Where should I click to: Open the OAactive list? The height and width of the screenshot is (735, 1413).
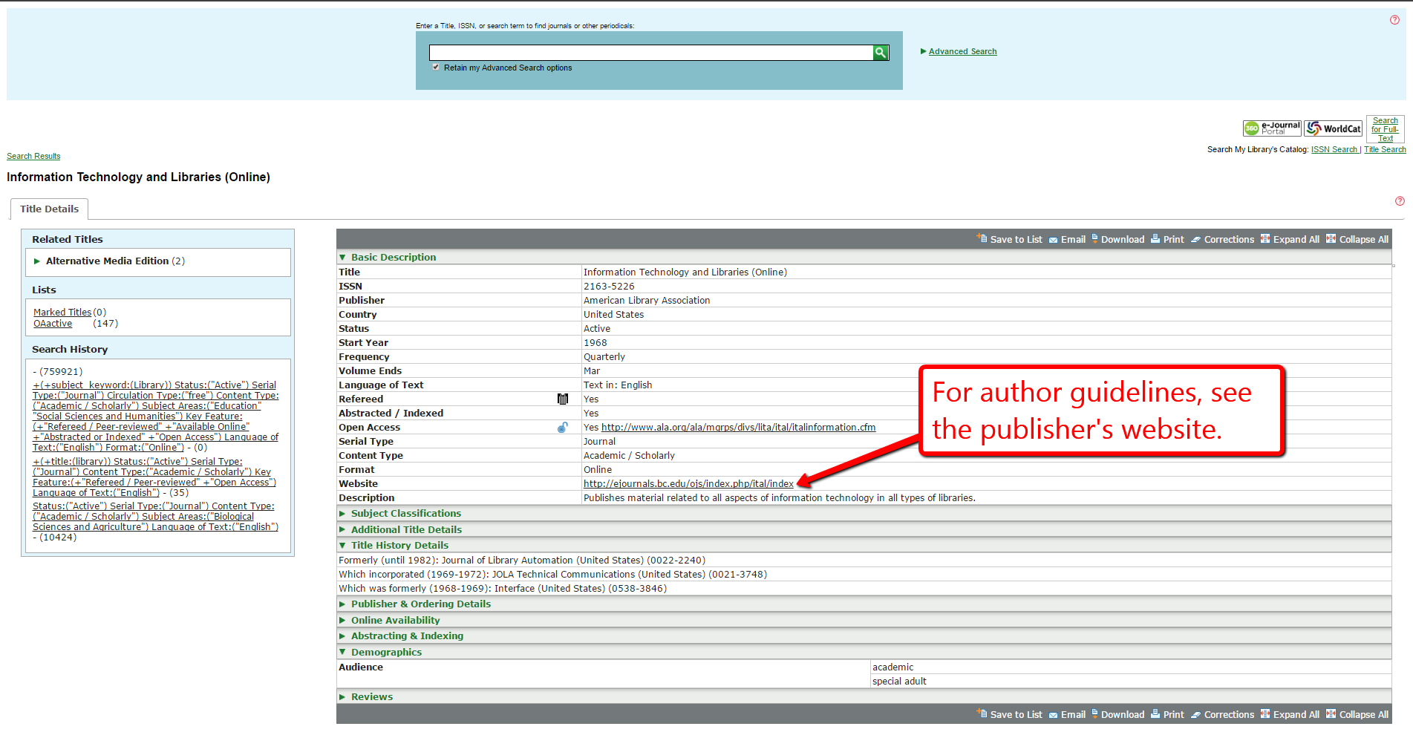[x=53, y=324]
